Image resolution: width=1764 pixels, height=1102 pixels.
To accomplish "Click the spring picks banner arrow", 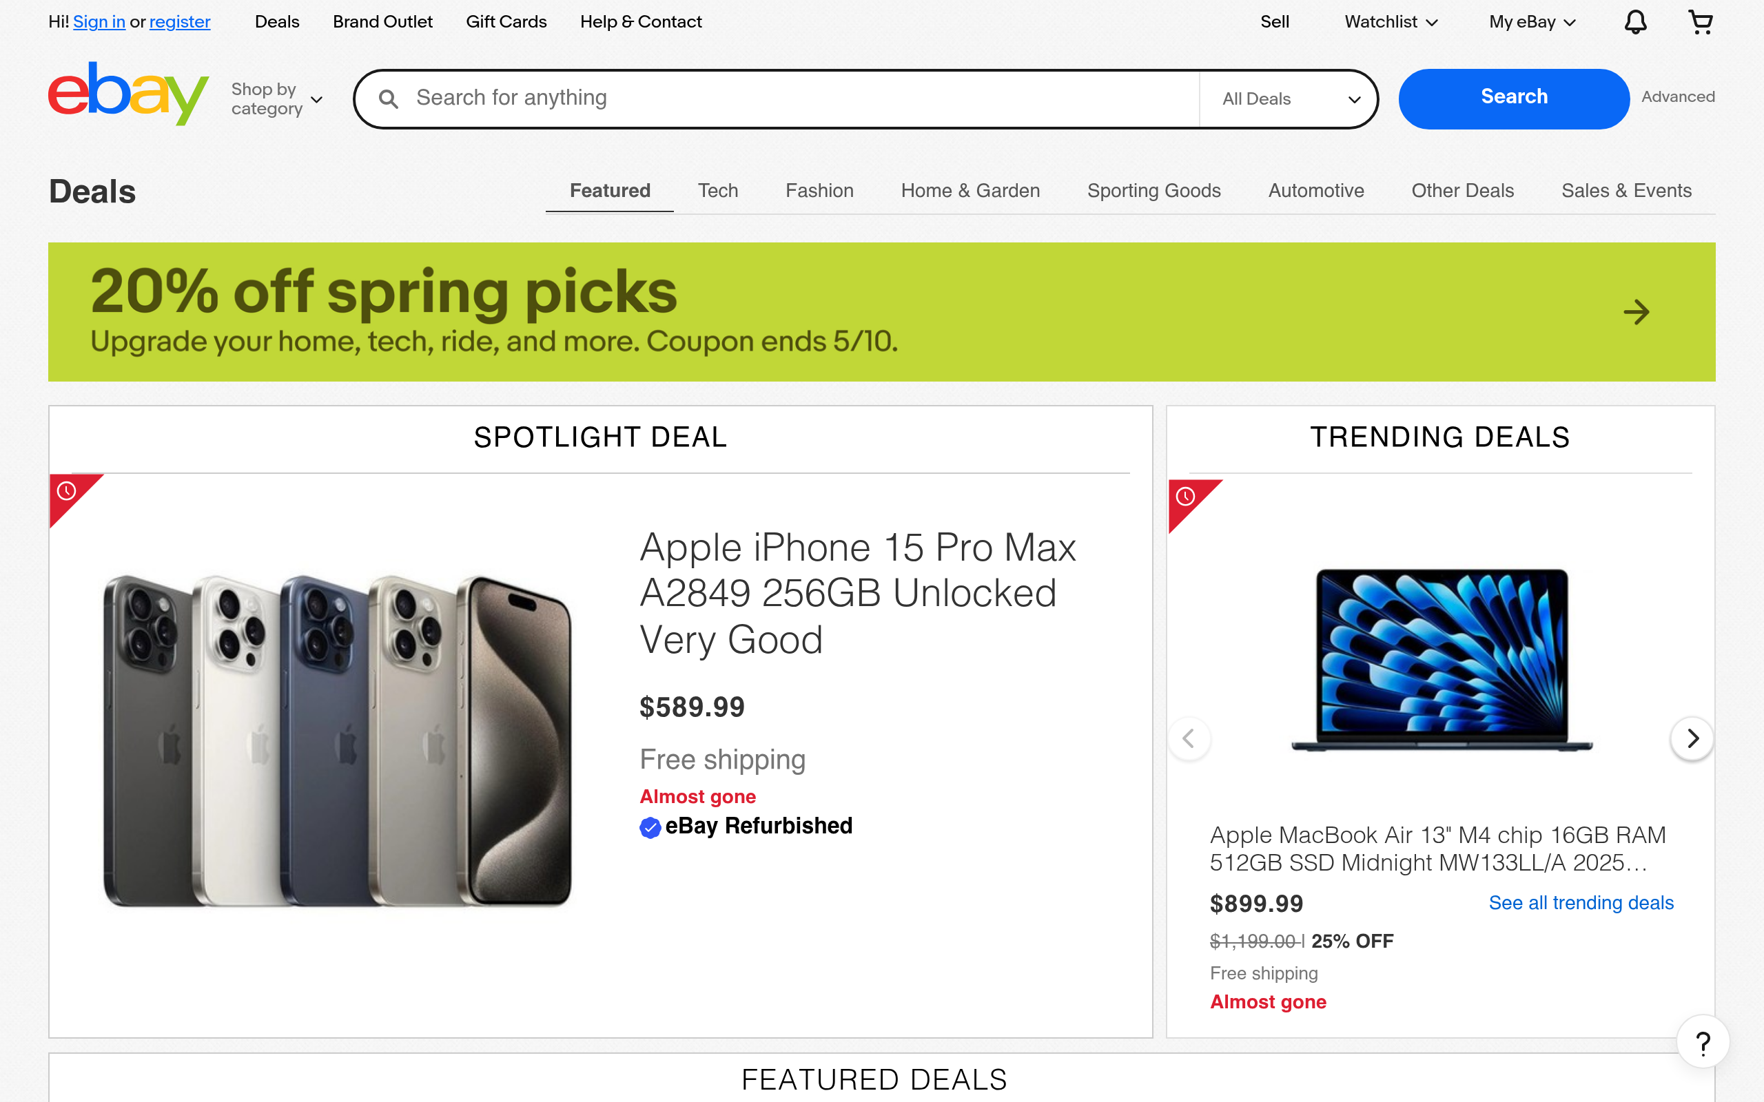I will pos(1636,312).
